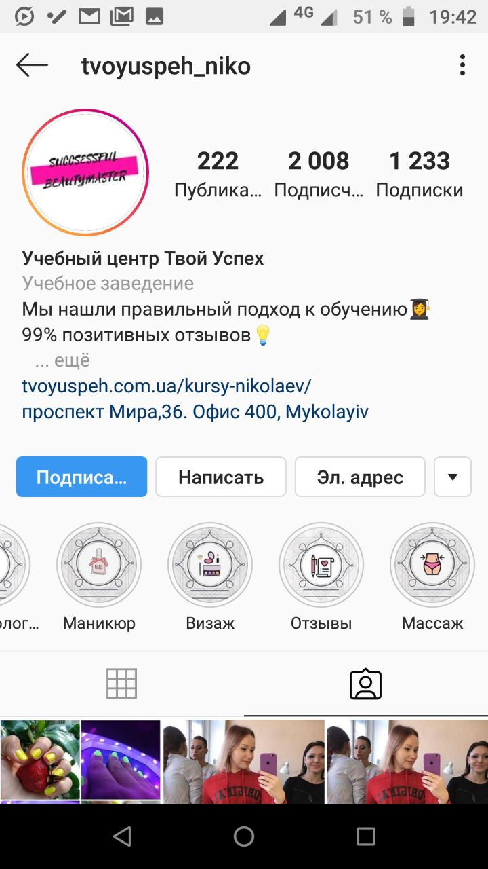Switch to the posts grid tab

[122, 684]
